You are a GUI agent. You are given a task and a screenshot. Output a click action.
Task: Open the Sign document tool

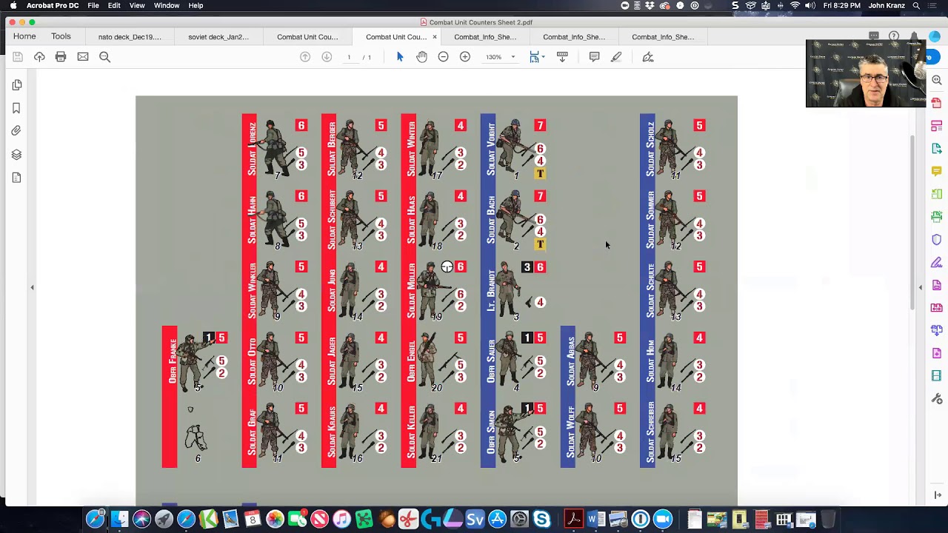[648, 57]
